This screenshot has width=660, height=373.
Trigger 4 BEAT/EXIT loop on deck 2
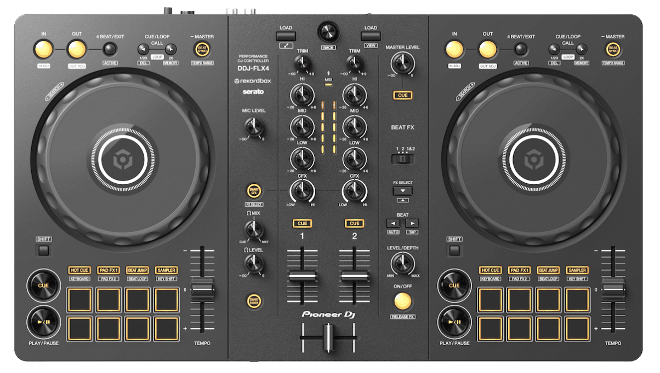click(521, 50)
